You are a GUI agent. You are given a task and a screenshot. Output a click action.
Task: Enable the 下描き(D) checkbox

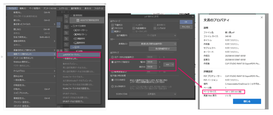click(x=113, y=25)
